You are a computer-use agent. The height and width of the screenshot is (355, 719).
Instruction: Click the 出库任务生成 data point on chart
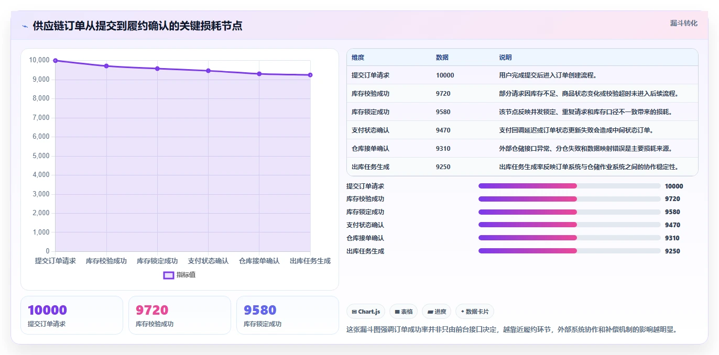tap(310, 75)
